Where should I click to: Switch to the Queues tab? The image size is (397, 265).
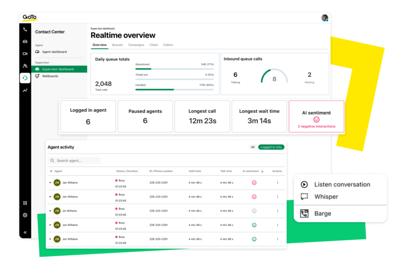click(117, 45)
